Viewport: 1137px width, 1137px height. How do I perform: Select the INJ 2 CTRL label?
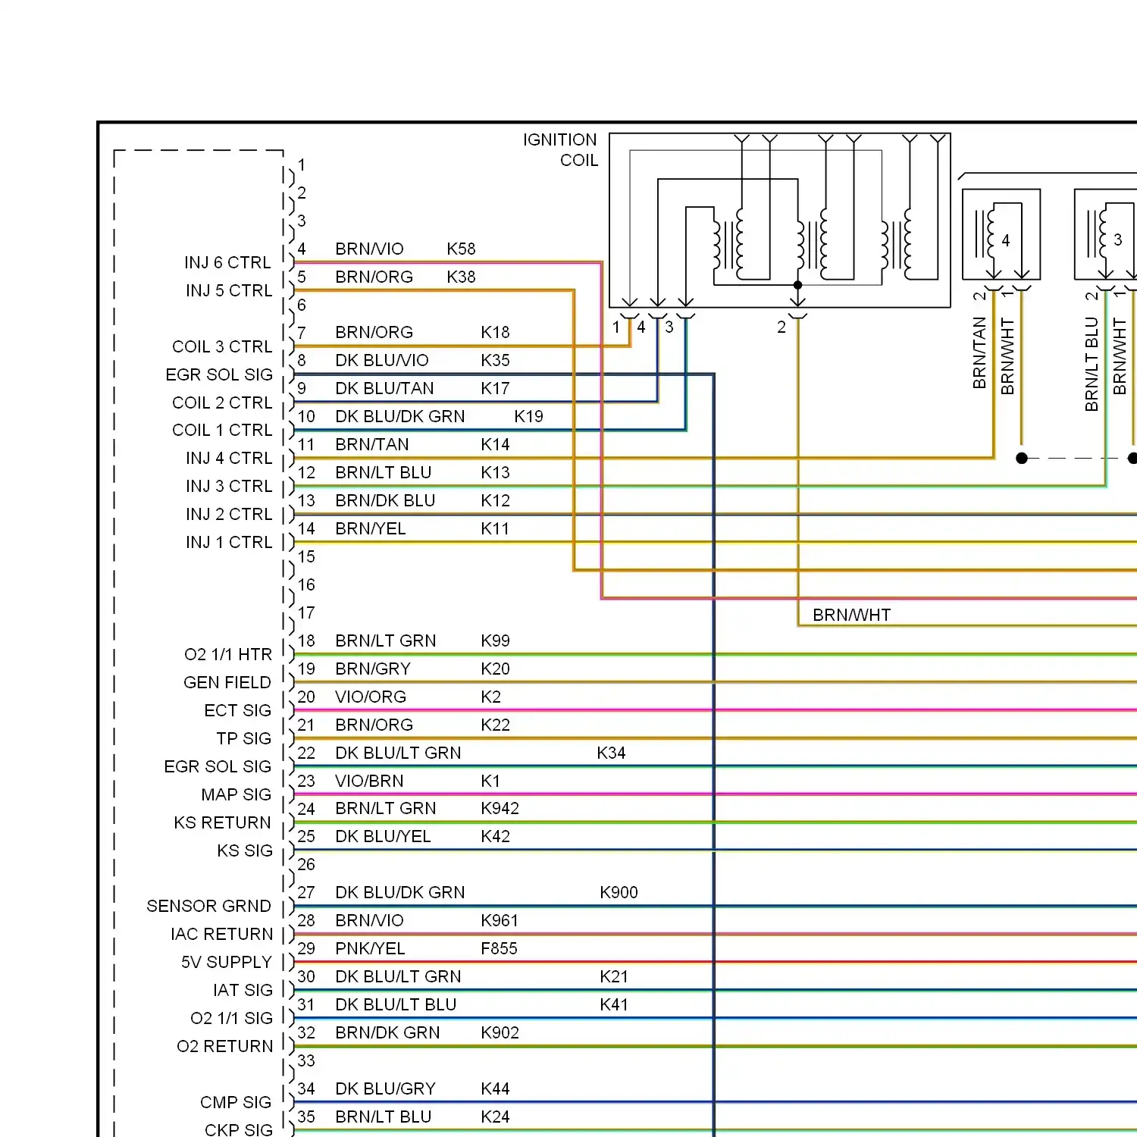pos(229,514)
